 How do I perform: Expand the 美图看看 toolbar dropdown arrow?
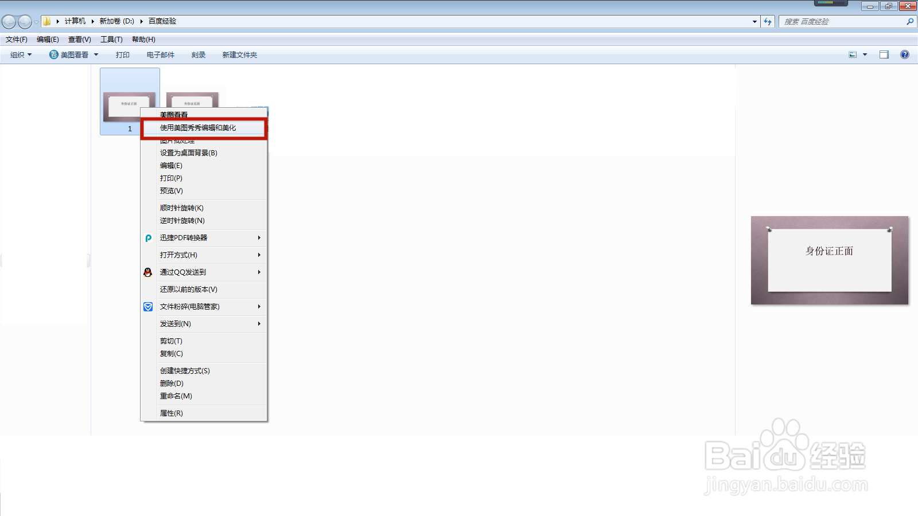(x=96, y=54)
